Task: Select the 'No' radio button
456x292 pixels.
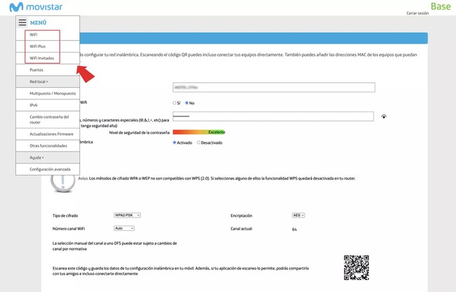Action: point(187,102)
